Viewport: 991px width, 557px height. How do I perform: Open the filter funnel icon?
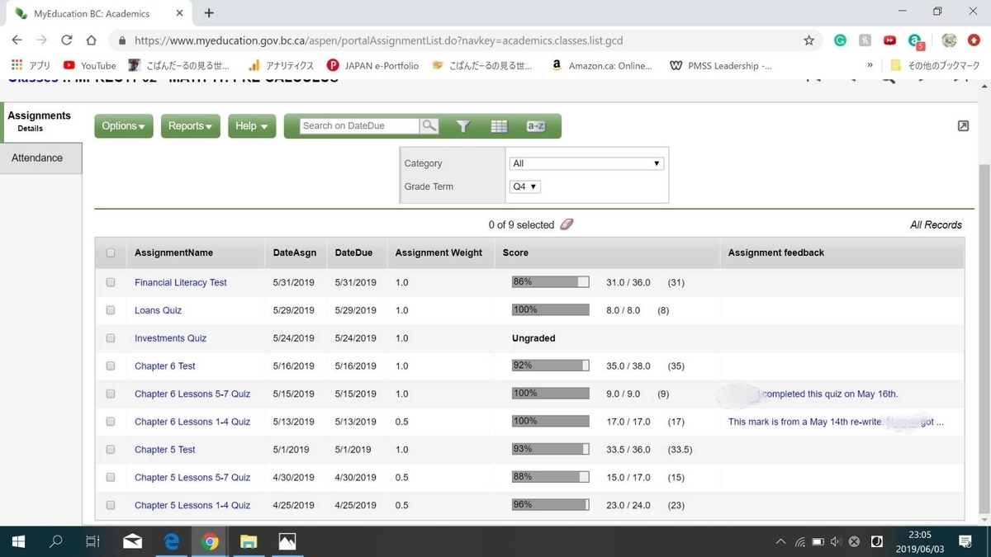click(x=463, y=126)
